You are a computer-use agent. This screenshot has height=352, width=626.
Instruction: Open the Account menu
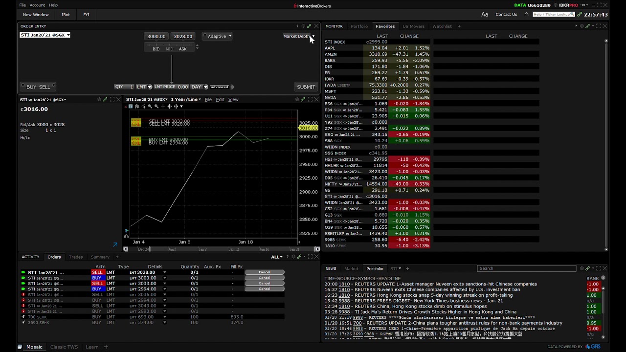coord(37,5)
